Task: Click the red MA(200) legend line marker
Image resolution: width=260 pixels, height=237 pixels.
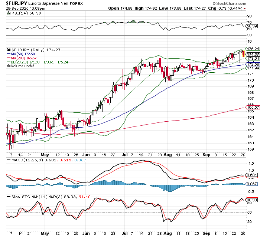Action: pos(9,58)
